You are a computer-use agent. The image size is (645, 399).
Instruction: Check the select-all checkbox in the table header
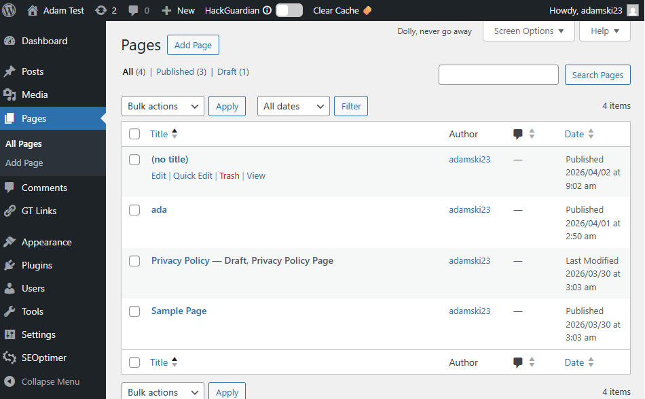(134, 134)
